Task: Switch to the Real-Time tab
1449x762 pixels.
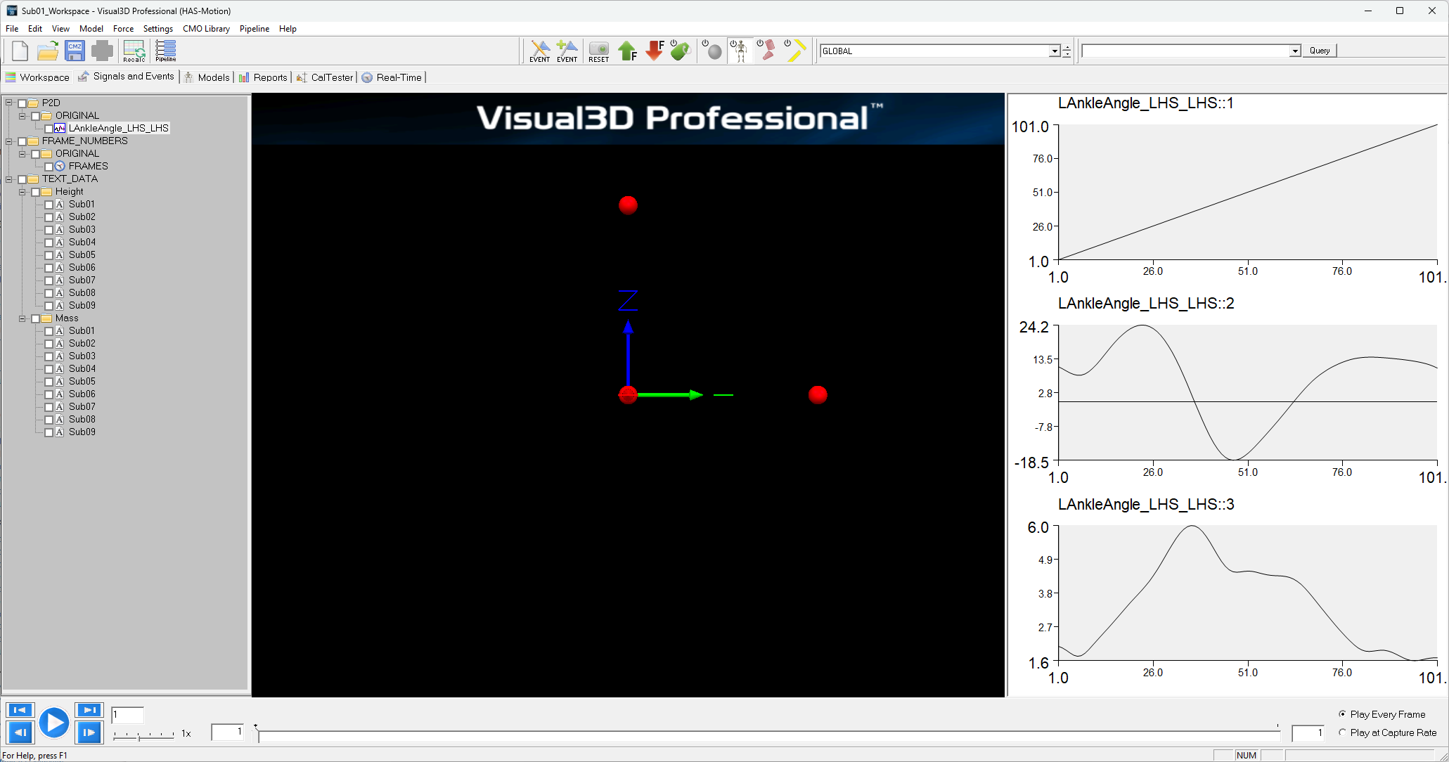Action: tap(392, 77)
